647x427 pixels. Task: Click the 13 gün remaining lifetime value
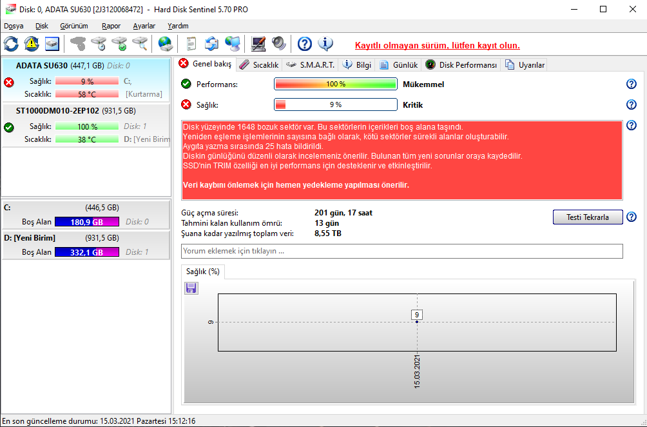point(327,223)
